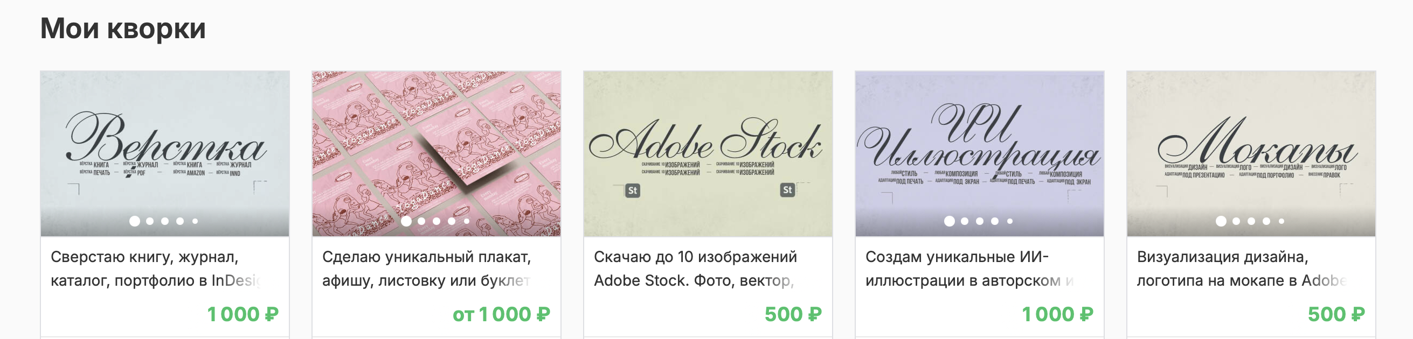Open the 'Визуализация дизайна, логотипа' kwork link
The height and width of the screenshot is (339, 1413).
(1242, 269)
